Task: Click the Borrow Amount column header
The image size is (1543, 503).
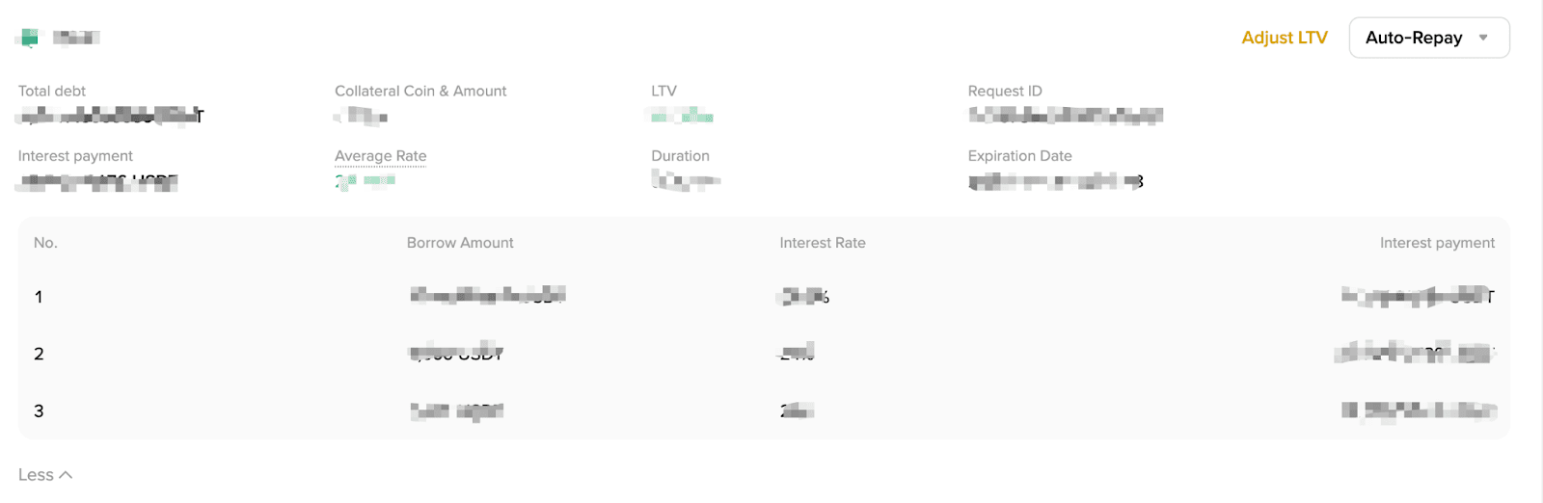Action: point(460,243)
